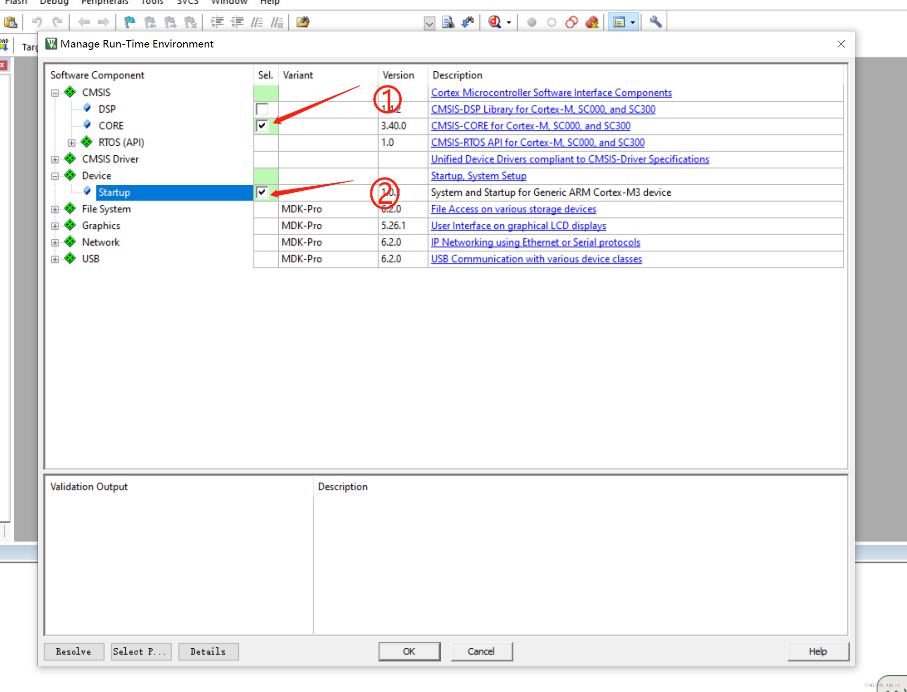Uncheck the CORE component checkbox
This screenshot has width=907, height=692.
click(262, 126)
